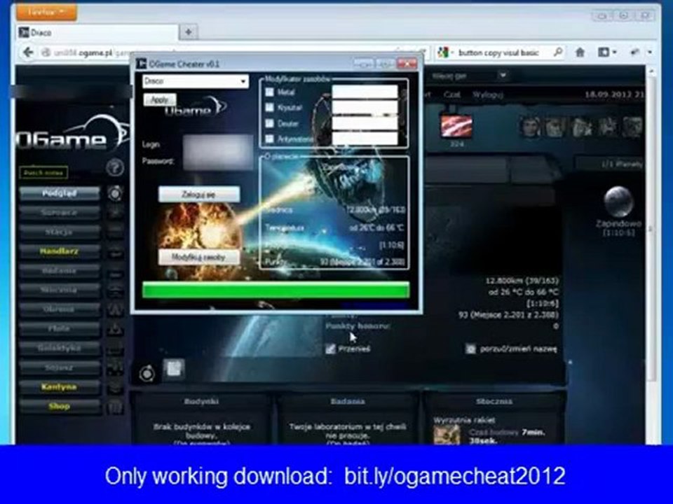Open the Sojusz menu item
Screen dimensions: 673x504
[x=59, y=367]
